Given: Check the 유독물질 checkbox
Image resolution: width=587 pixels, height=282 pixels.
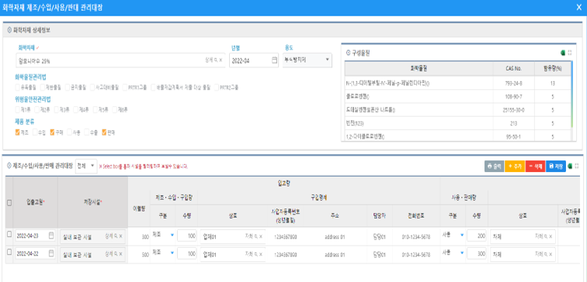Looking at the screenshot, I should pos(17,88).
